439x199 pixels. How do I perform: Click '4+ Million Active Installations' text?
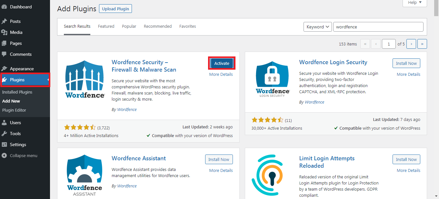pyautogui.click(x=91, y=135)
